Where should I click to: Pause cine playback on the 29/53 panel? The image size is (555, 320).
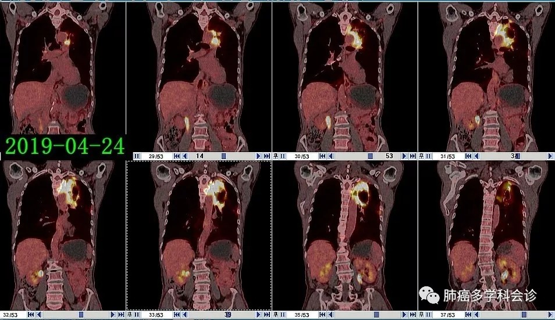(x=137, y=156)
